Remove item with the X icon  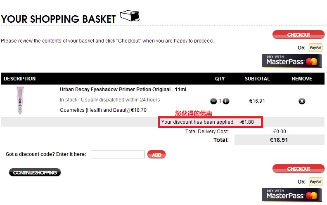302,101
